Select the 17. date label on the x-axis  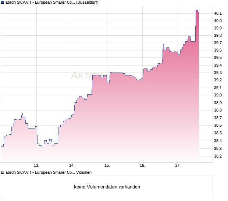click(x=178, y=165)
